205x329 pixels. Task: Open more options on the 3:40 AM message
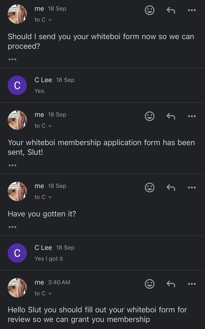pos(192,284)
